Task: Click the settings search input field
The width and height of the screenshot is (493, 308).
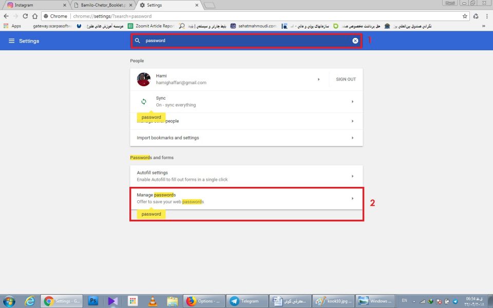Action: click(246, 41)
